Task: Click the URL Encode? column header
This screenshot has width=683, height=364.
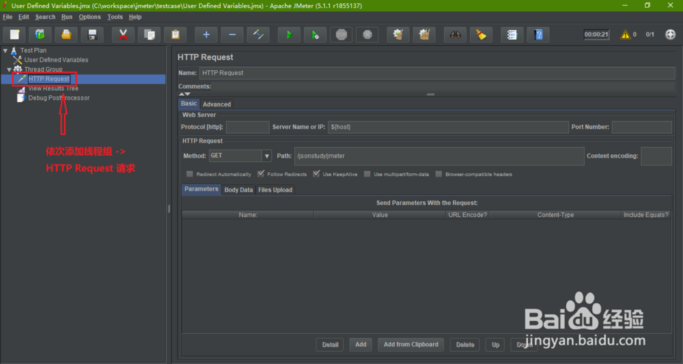Action: click(x=468, y=215)
